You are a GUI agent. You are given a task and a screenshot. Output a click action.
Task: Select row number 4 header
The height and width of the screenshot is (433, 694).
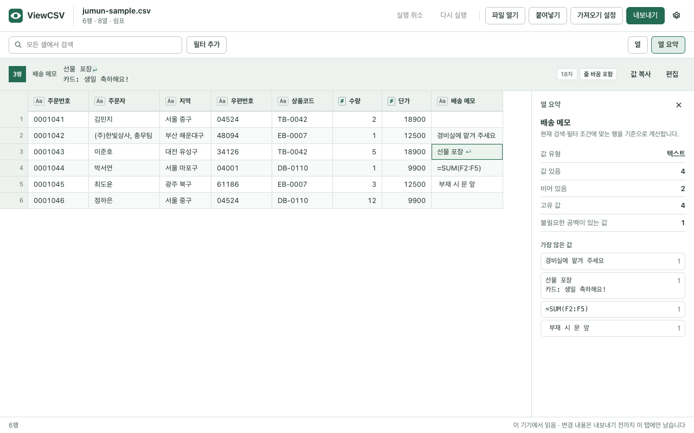(x=14, y=168)
